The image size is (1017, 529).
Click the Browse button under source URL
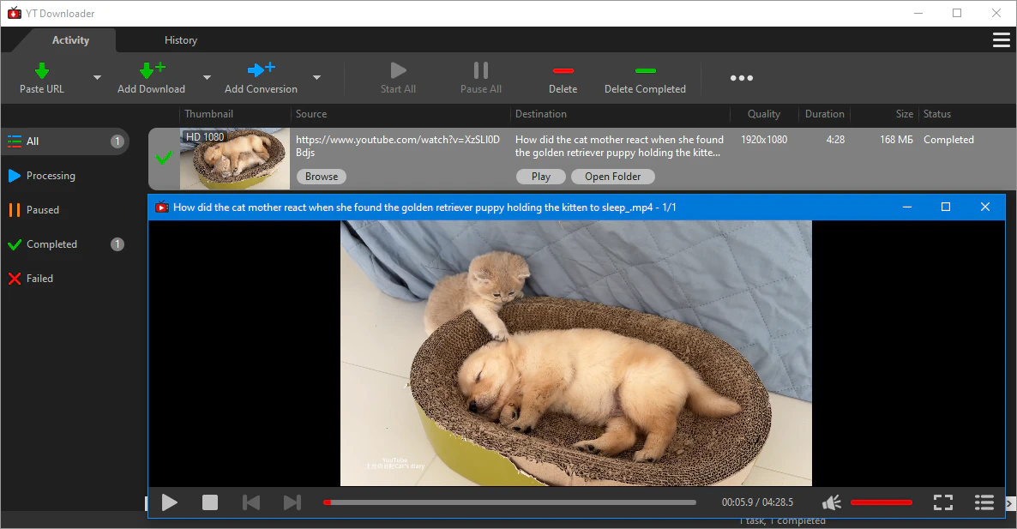[x=322, y=177]
